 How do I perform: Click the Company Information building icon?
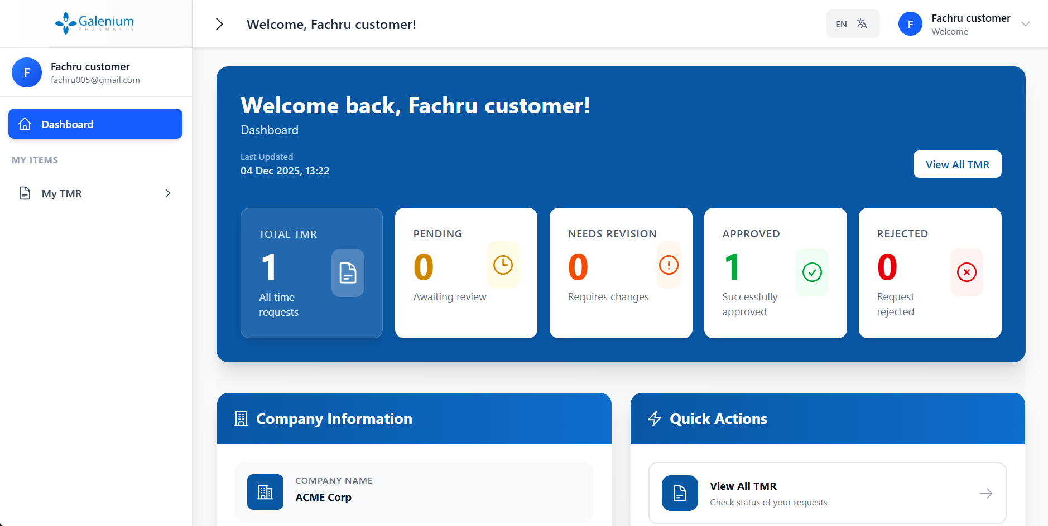point(241,418)
